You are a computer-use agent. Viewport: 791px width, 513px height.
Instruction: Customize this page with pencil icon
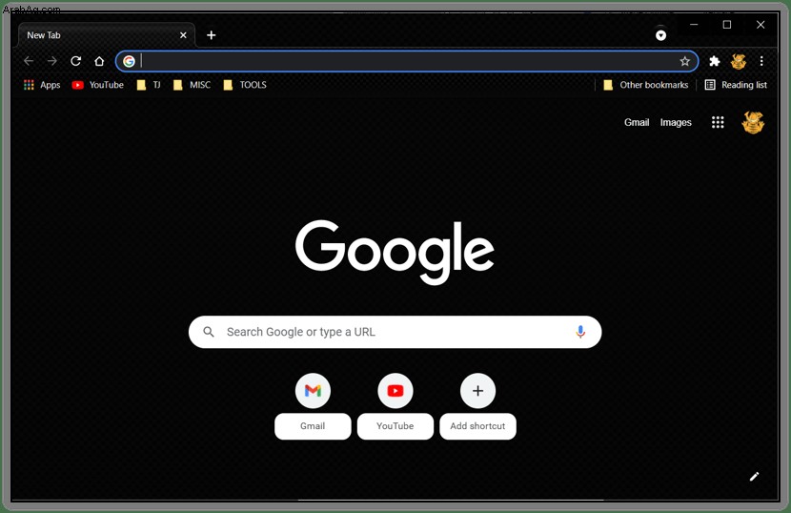(x=754, y=477)
